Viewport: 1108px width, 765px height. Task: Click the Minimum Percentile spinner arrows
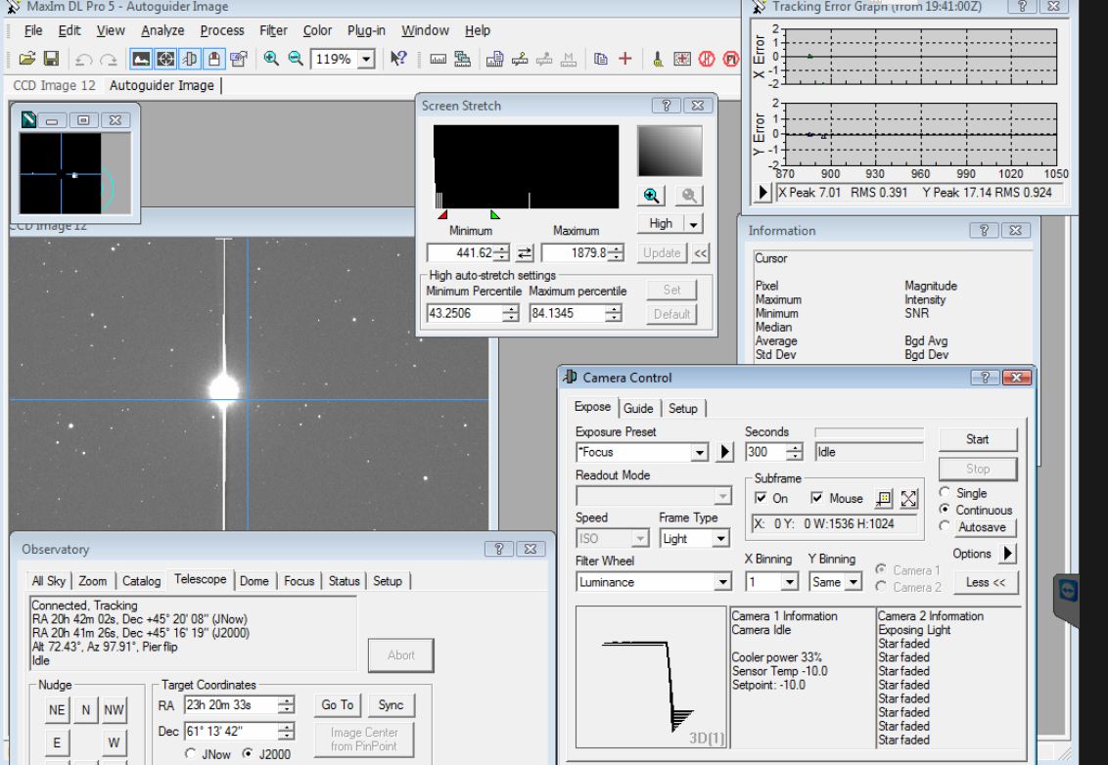[x=510, y=314]
